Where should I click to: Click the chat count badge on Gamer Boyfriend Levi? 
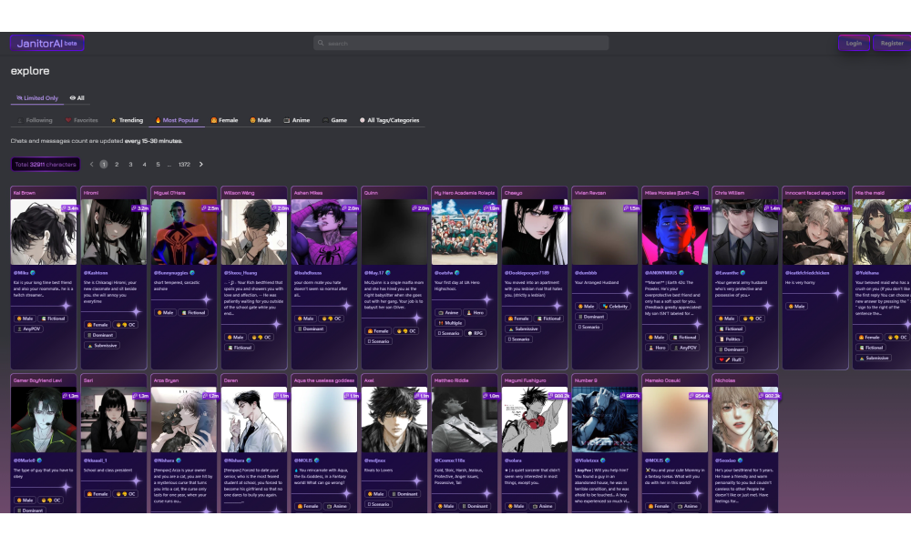[69, 395]
